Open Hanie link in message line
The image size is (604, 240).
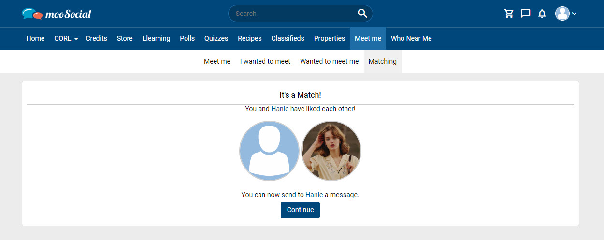(x=314, y=195)
